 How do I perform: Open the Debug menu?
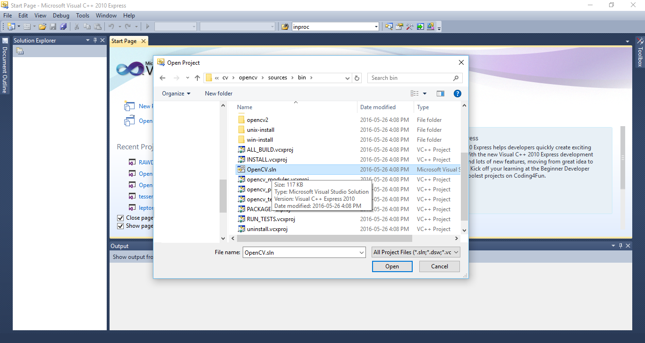click(61, 16)
